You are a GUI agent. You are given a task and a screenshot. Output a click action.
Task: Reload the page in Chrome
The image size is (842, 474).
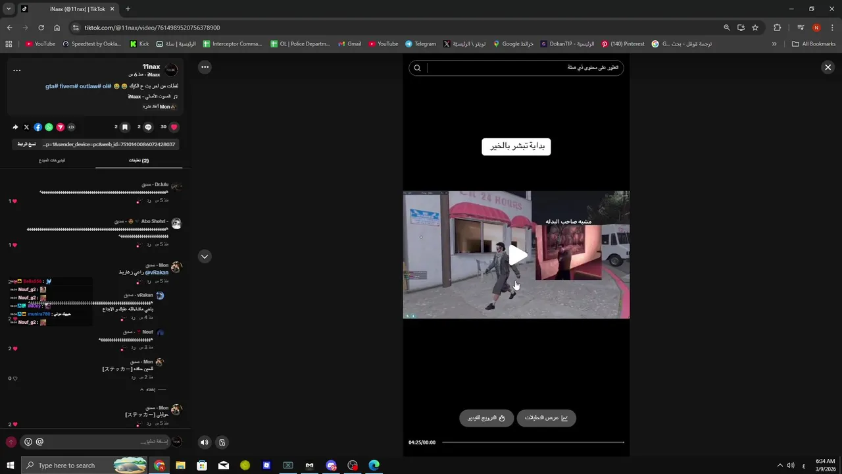click(41, 28)
